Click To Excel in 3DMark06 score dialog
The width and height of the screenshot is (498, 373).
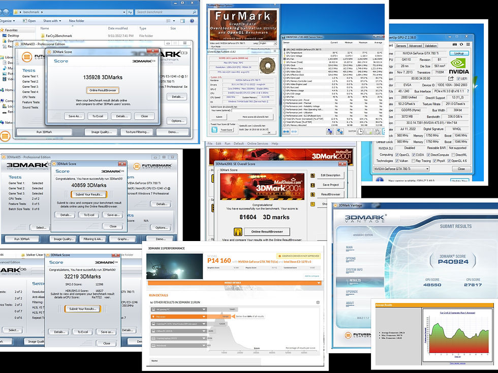[82, 332]
